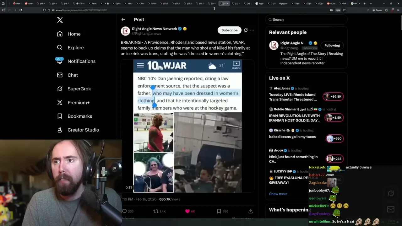The height and width of the screenshot is (226, 402).
Task: Open Right Angle avatar in Relevant people
Action: [274, 46]
